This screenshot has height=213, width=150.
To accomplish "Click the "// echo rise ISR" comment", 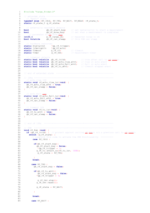I will pyautogui.click(x=37, y=80).
